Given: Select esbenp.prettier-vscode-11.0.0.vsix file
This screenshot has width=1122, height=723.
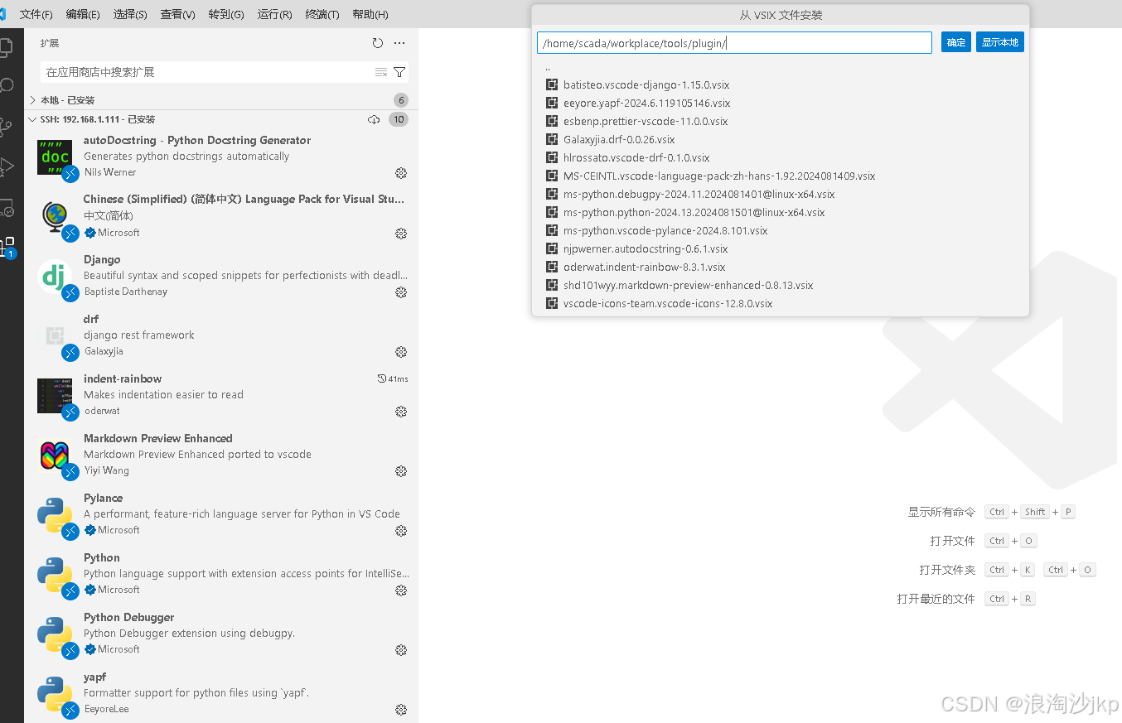Looking at the screenshot, I should [781, 122].
